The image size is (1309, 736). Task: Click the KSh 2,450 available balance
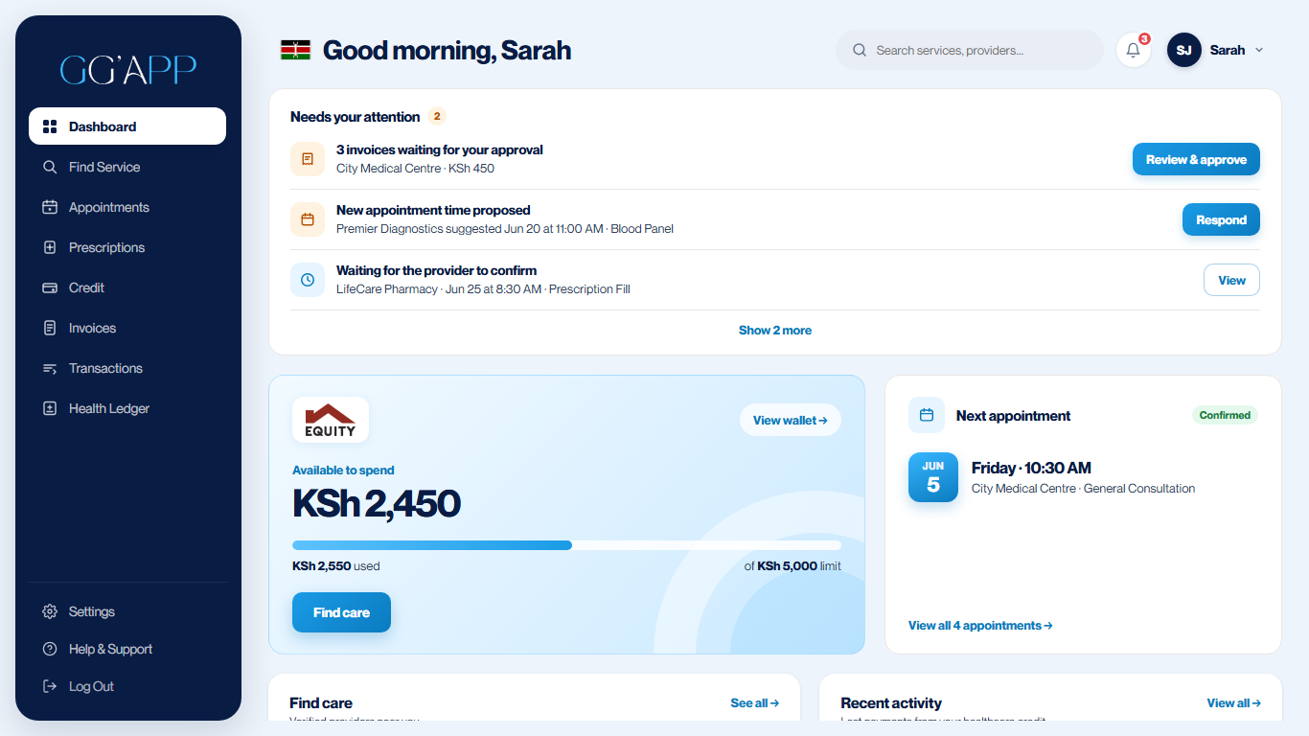tap(377, 504)
